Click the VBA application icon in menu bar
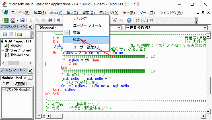This screenshot has width=212, height=120. coord(6,13)
